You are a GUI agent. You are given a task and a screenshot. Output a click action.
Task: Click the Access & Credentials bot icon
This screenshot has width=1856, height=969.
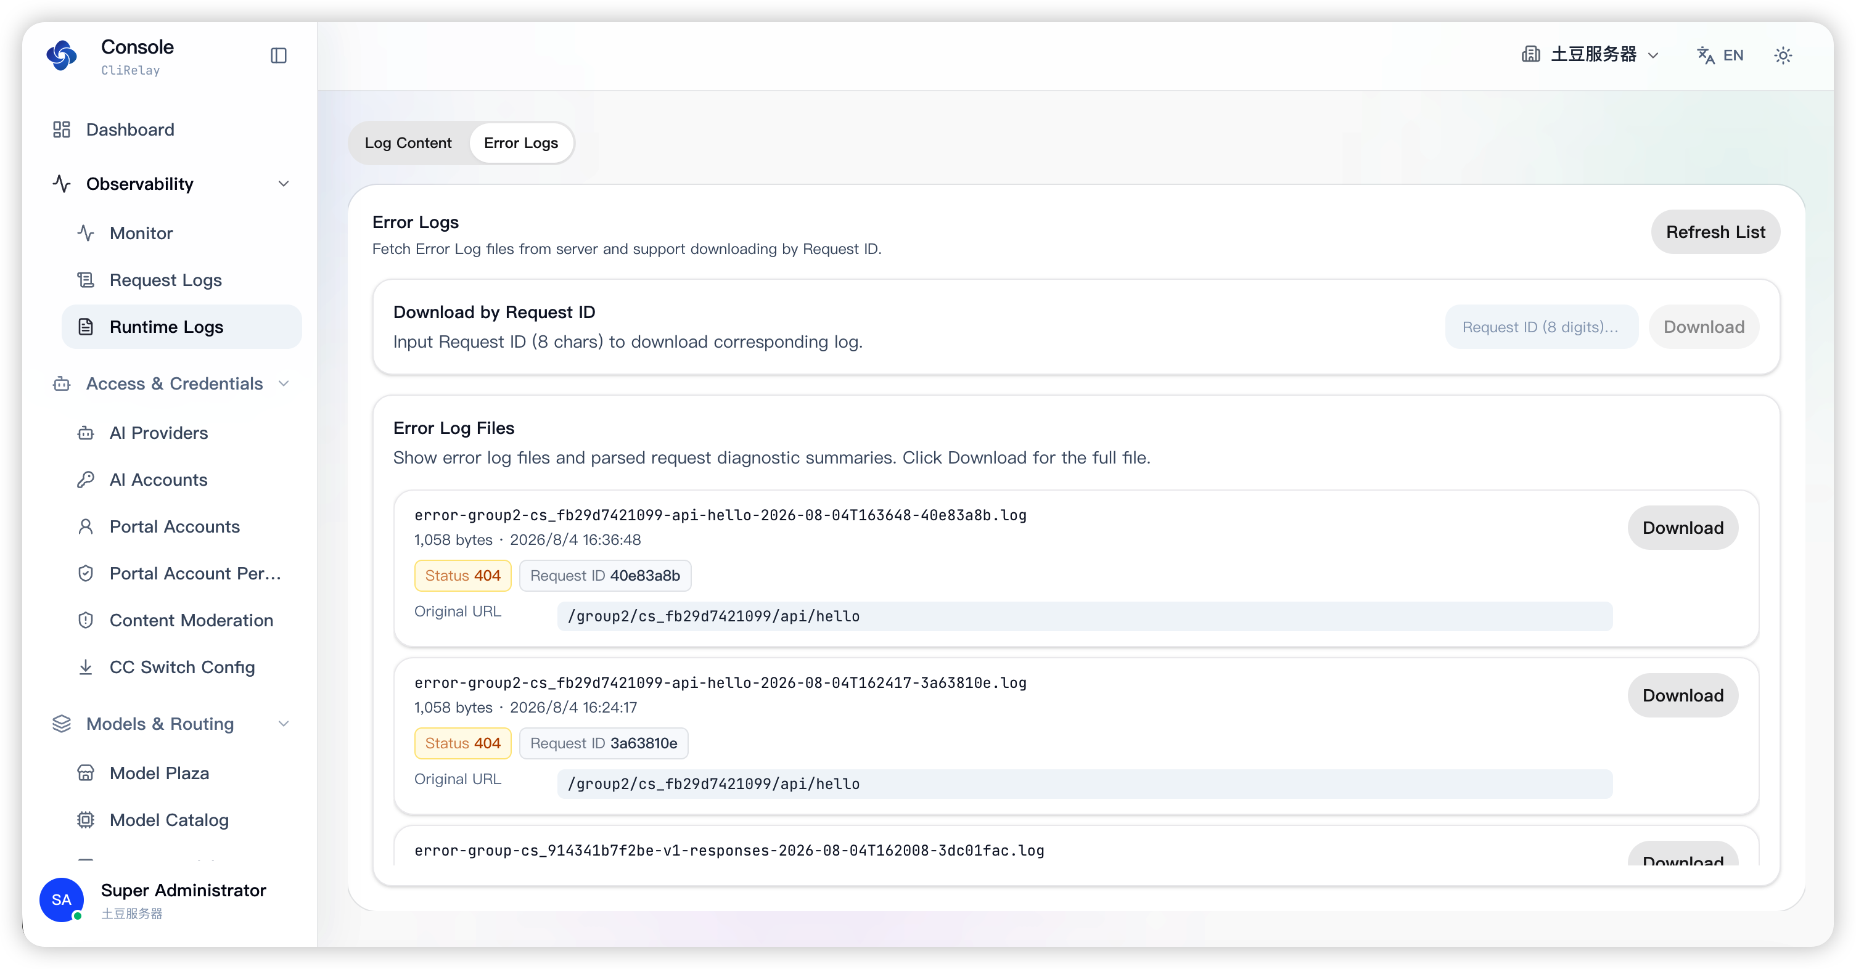(x=62, y=384)
